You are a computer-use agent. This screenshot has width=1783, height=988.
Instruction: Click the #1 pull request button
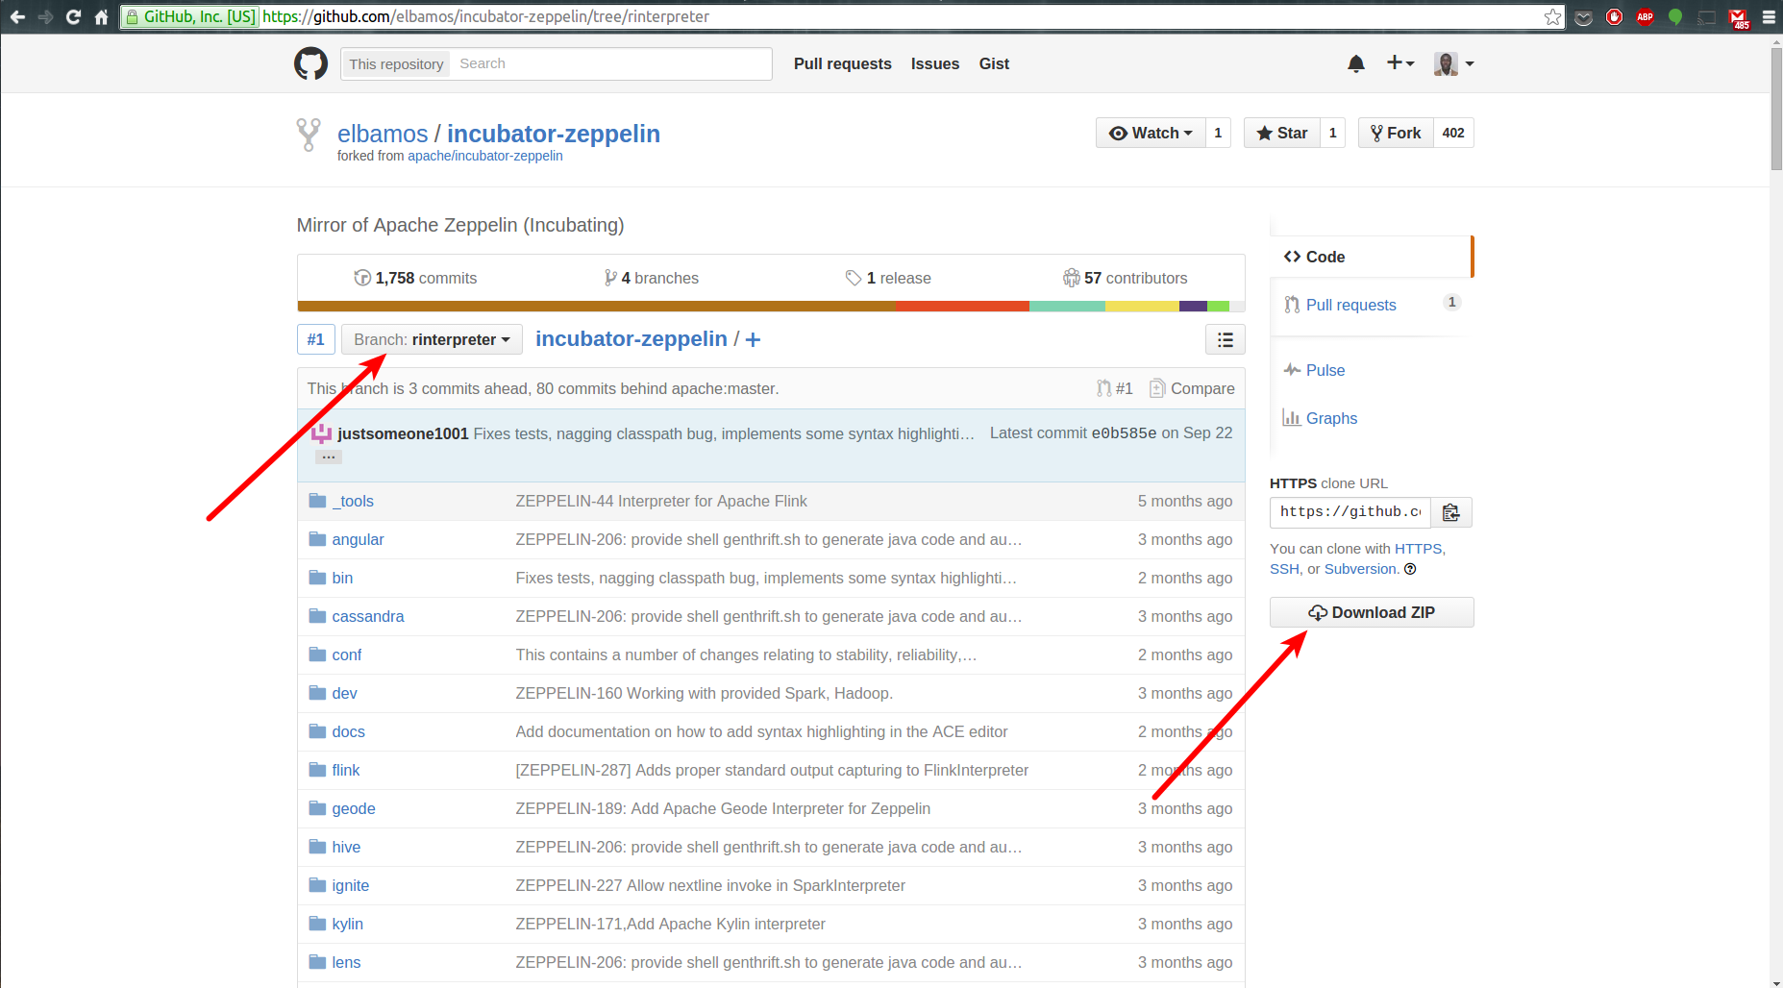point(315,339)
